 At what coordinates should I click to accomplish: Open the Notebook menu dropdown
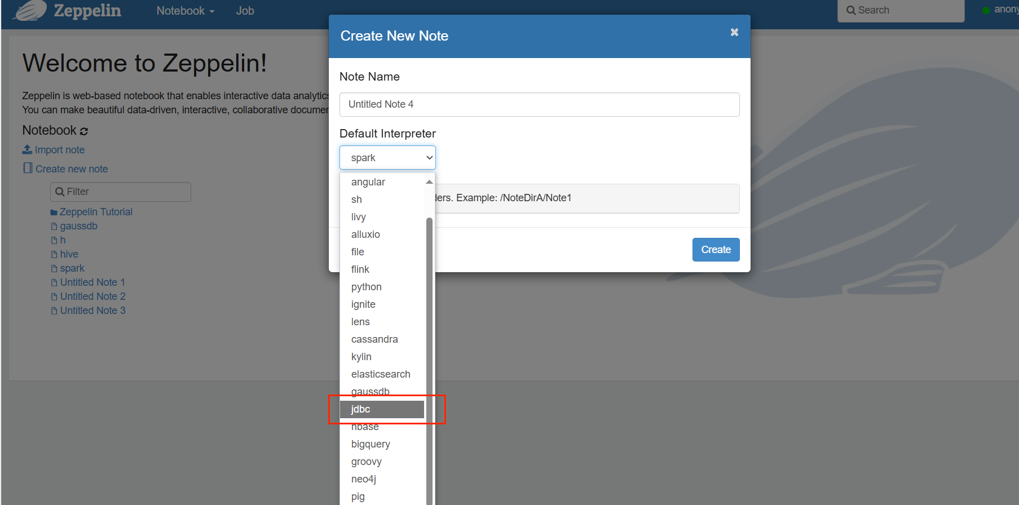(186, 11)
